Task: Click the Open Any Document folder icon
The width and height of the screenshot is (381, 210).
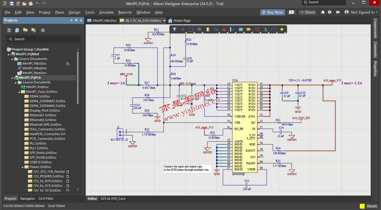Action: coord(24,4)
